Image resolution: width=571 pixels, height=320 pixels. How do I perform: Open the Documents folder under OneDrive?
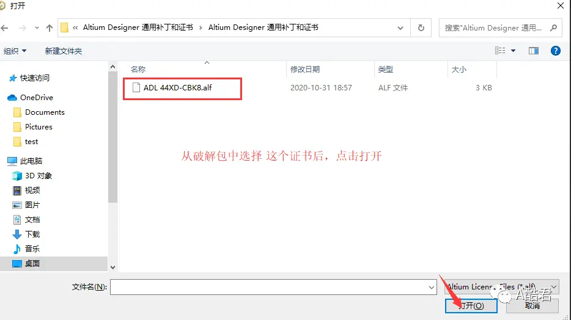[45, 112]
